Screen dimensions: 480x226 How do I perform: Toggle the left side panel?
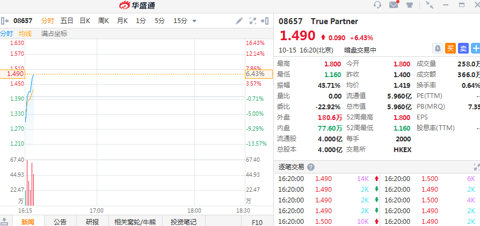[x=4, y=21]
